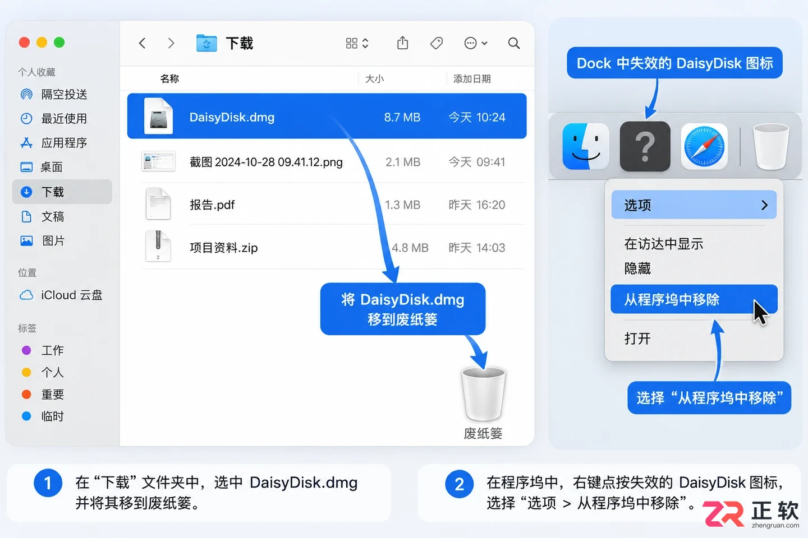The image size is (808, 538).
Task: Click the screenshot png thumbnail
Action: 158,161
